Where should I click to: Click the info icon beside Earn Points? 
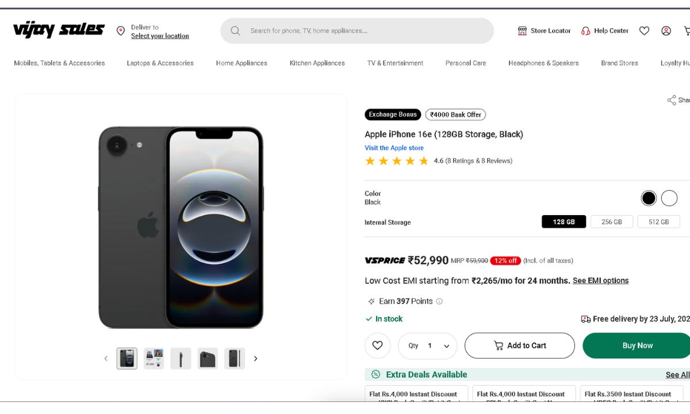point(439,301)
